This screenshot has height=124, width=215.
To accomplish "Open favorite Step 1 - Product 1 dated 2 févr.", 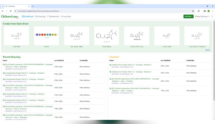I will click(x=135, y=80).
